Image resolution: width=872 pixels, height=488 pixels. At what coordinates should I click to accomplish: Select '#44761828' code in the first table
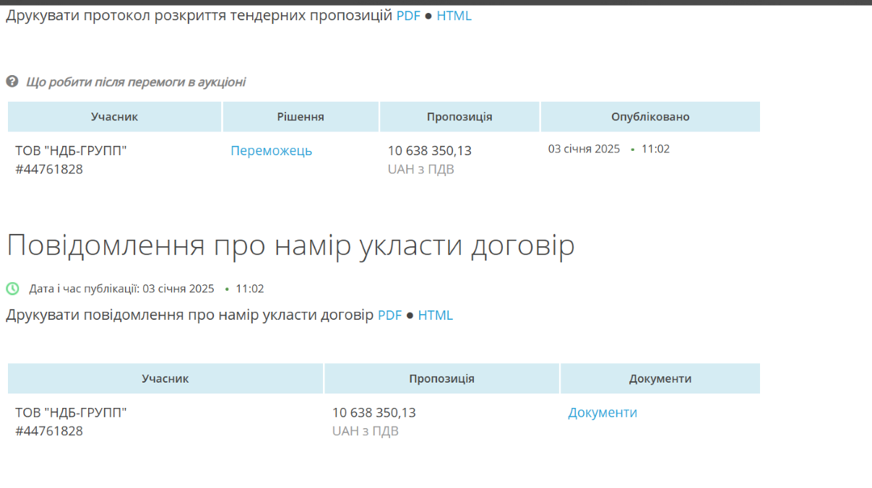click(x=49, y=170)
